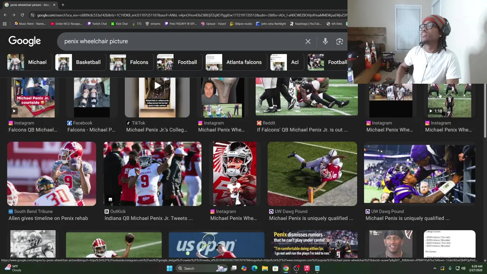Open the Eklipse studio bookmark
Screen dimensions: 487x274
pyautogui.click(x=241, y=24)
